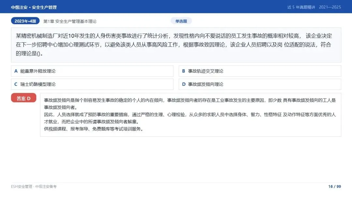Select option D 事故频发倾向理论

point(260,84)
